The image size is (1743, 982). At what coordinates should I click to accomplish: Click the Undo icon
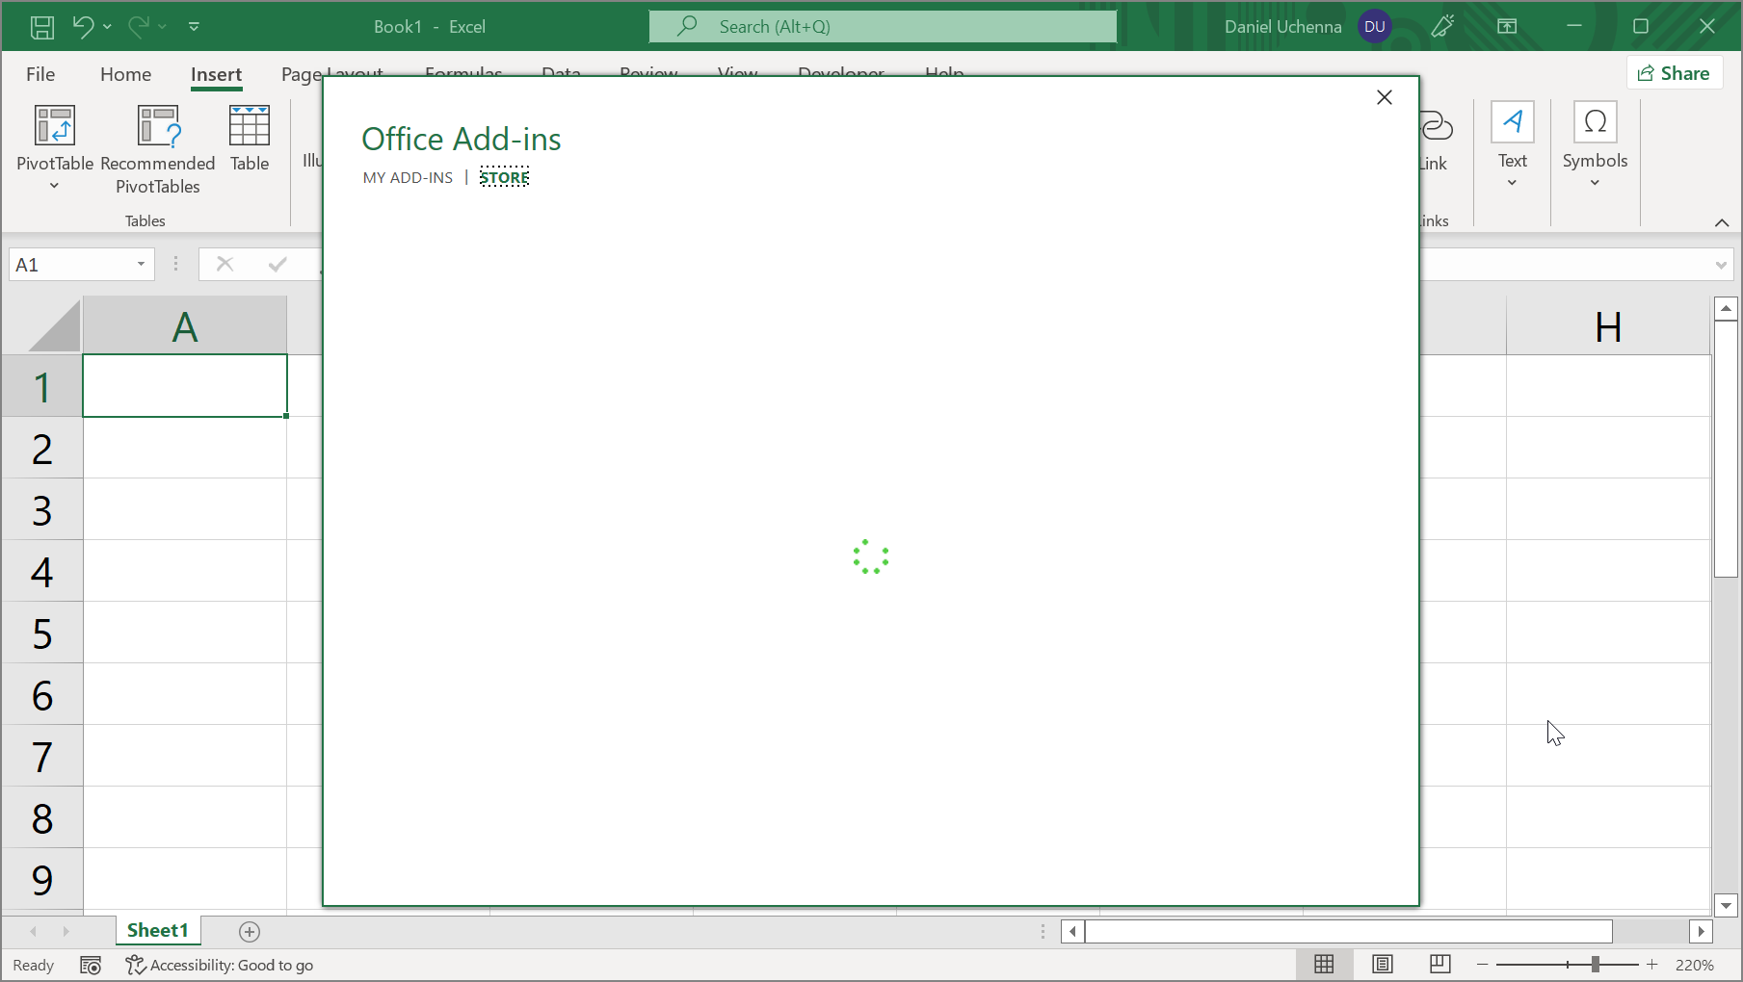pyautogui.click(x=83, y=27)
